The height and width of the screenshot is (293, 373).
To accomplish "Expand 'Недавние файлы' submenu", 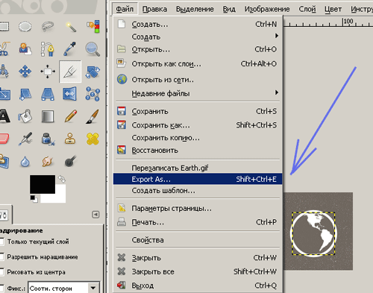I will pos(198,93).
